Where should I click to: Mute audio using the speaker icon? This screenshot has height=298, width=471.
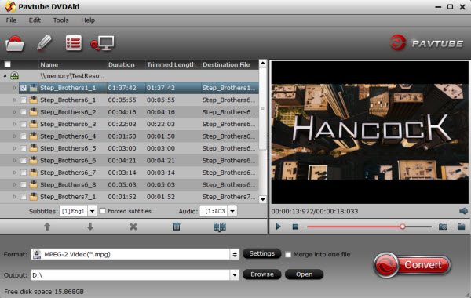[x=463, y=211]
